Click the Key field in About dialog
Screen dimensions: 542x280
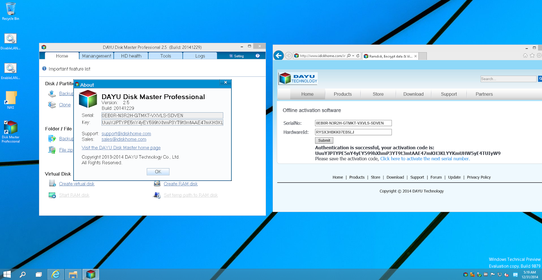point(162,122)
